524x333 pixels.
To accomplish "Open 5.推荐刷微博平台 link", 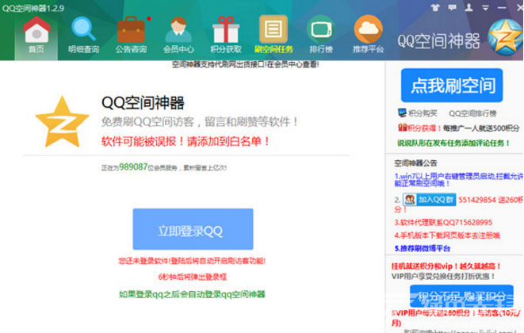I will click(423, 248).
